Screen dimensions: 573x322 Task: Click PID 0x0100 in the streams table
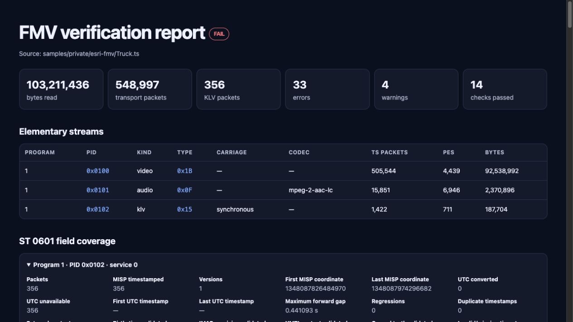(x=98, y=171)
